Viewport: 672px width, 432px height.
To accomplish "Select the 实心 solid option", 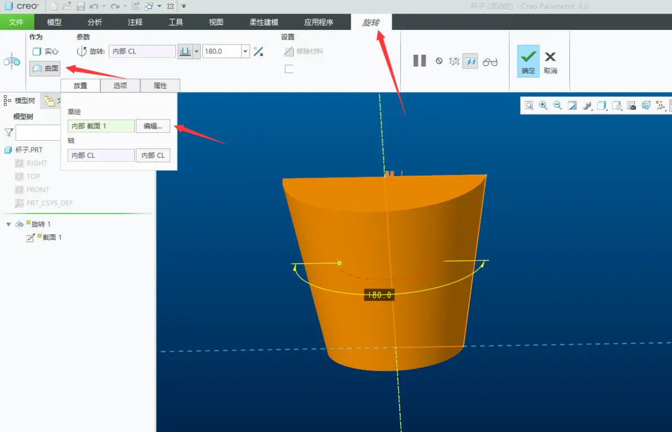I will click(45, 51).
